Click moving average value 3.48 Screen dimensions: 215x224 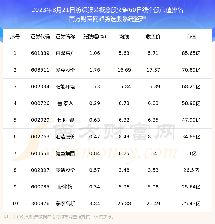(x=124, y=170)
